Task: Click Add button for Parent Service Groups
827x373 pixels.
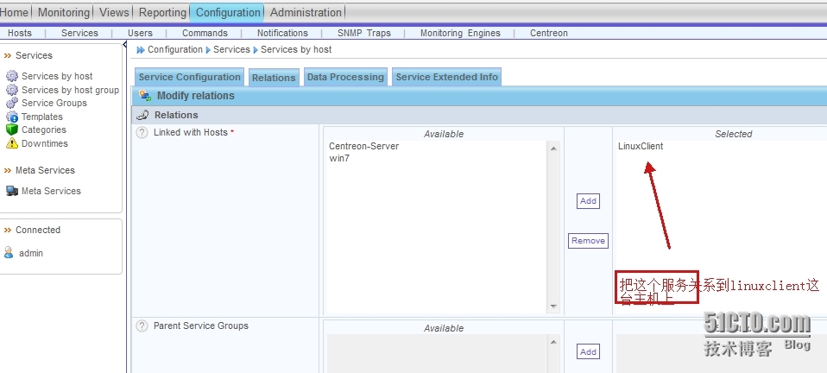Action: pyautogui.click(x=588, y=352)
